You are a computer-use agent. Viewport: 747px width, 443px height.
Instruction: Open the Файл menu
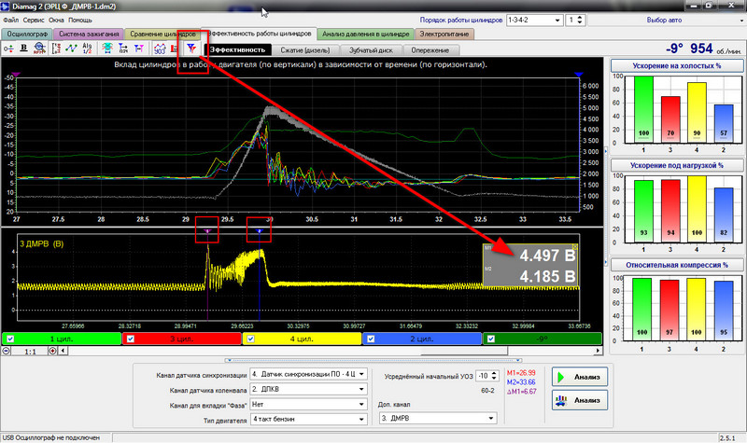(11, 20)
